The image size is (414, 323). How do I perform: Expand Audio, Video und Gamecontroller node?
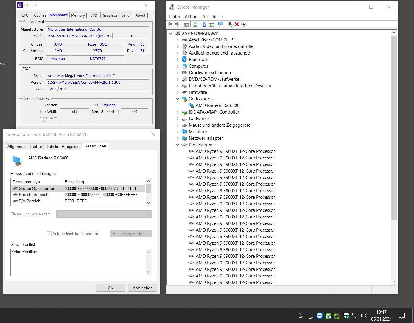178,46
